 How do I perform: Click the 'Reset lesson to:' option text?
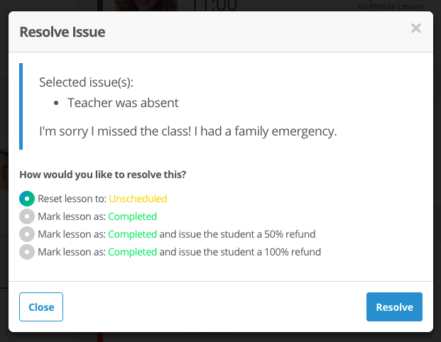[72, 199]
